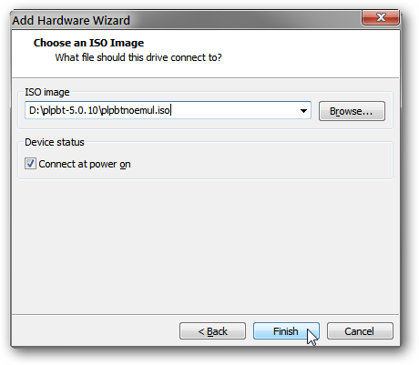Place cursor after plpbtnoemul.iso in path
Viewport: 419px width, 365px height.
point(170,110)
